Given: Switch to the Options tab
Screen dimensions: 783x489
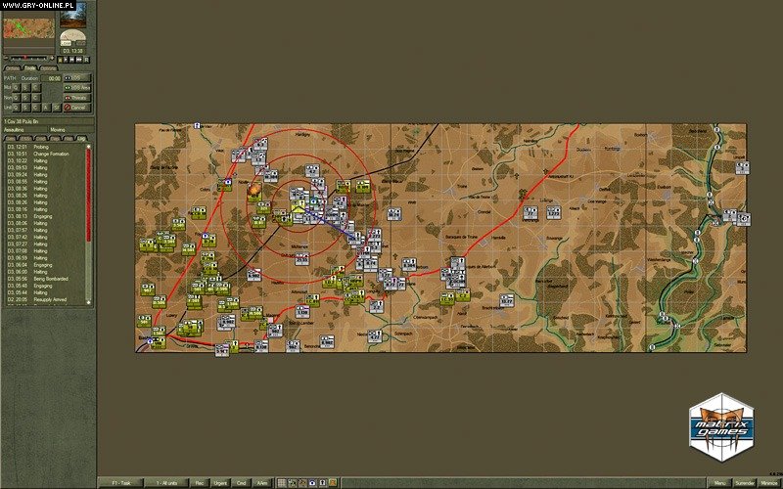Looking at the screenshot, I should [x=48, y=68].
